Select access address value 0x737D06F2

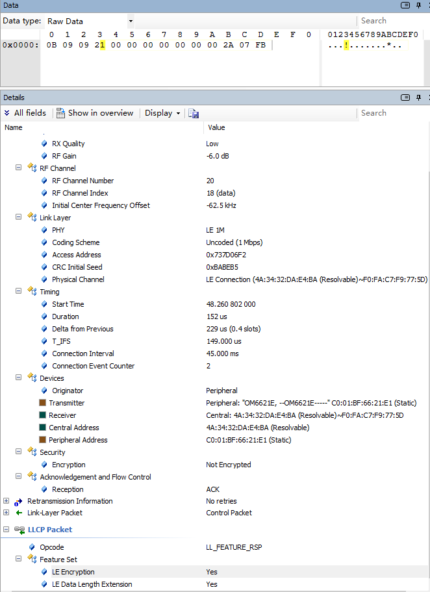tap(226, 255)
